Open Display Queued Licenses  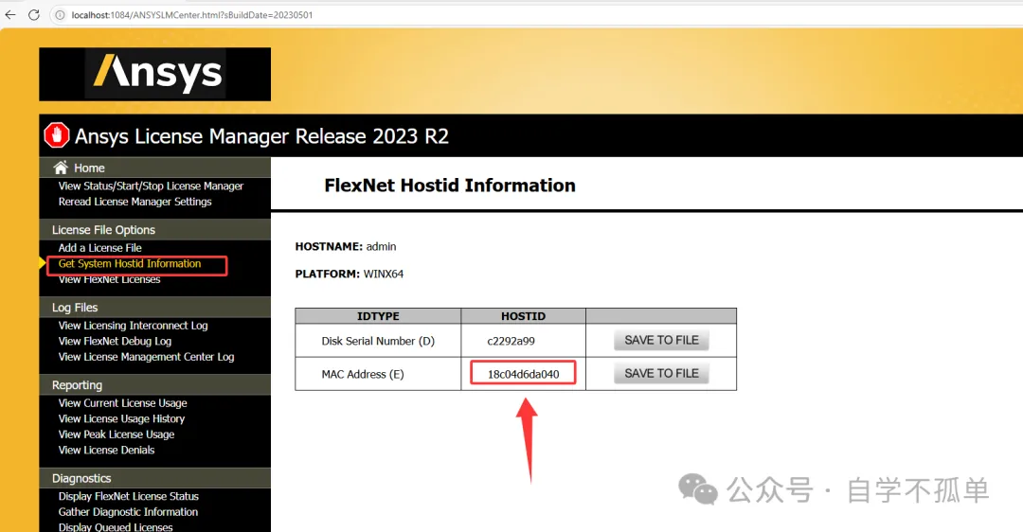[x=116, y=526]
